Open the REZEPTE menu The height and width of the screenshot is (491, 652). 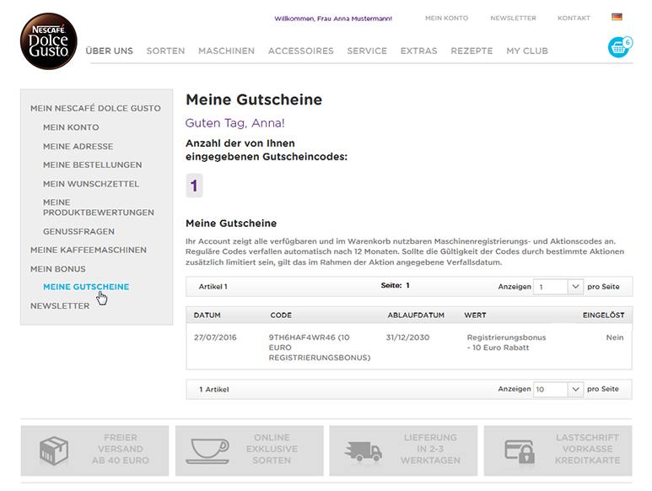click(x=471, y=51)
